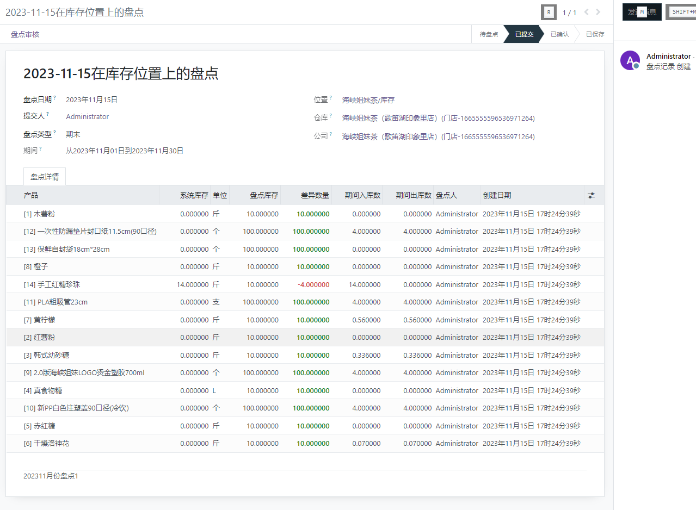The width and height of the screenshot is (696, 510).
Task: Go to the next record arrow
Action: click(598, 13)
